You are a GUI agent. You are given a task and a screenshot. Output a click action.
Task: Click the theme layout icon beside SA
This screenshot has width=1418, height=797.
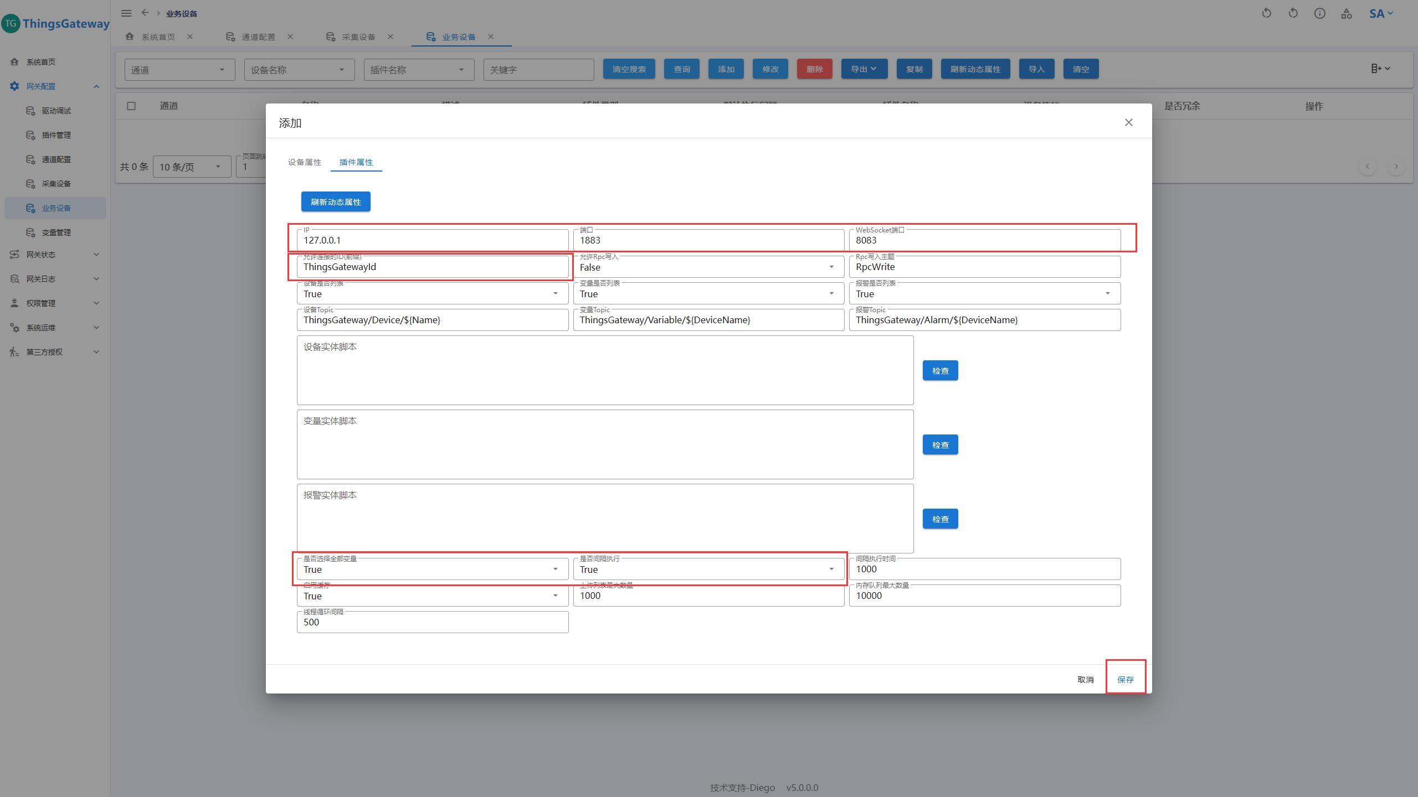[x=1347, y=14]
